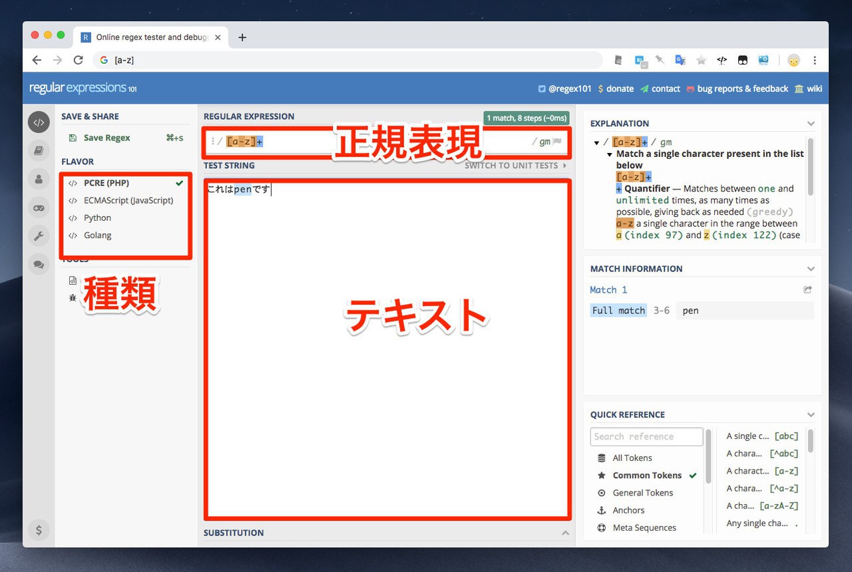Collapse the Explanation panel chevron

tap(810, 124)
